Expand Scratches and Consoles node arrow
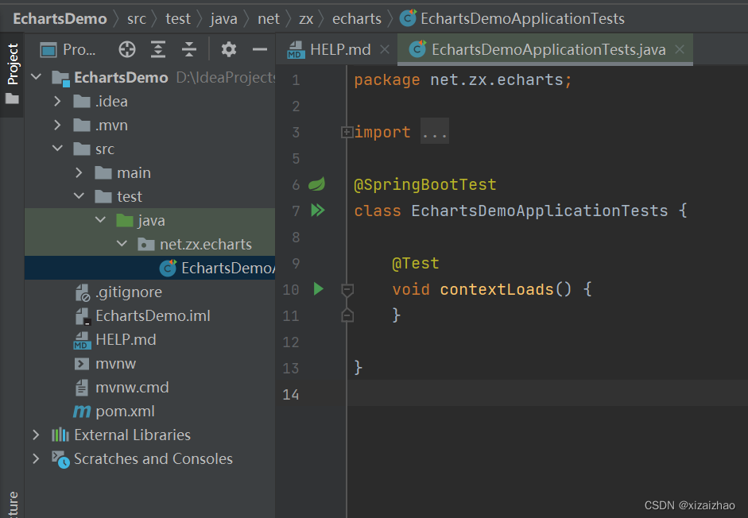Screen dimensions: 748x518 [x=37, y=458]
